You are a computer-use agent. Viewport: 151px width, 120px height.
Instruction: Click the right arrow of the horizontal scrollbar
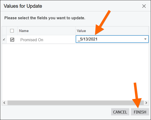(x=146, y=103)
